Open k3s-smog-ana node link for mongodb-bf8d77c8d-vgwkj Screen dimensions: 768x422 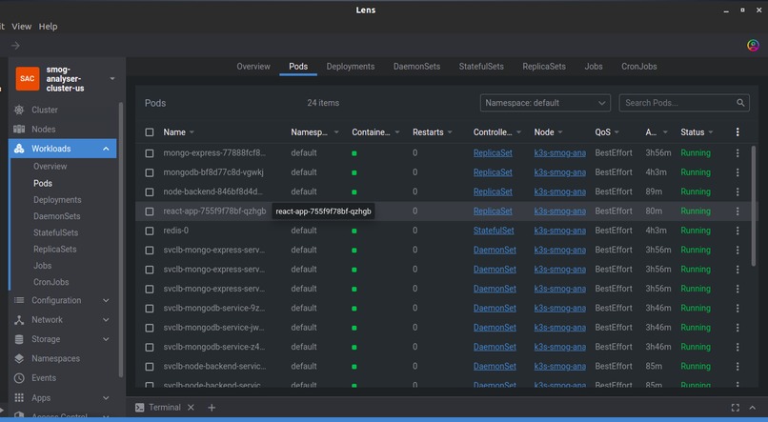click(560, 172)
